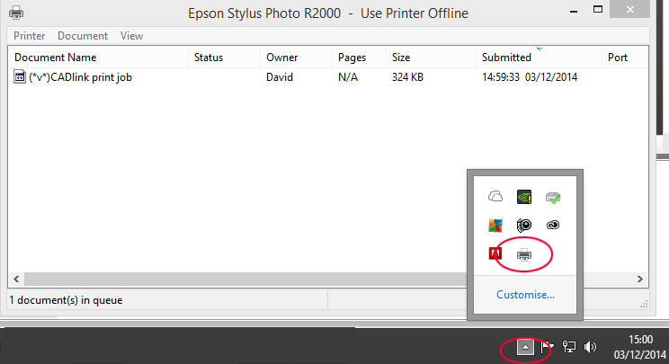Viewport: 669px width, 364px height.
Task: Open the AVG antivirus tray icon
Action: coord(495,225)
